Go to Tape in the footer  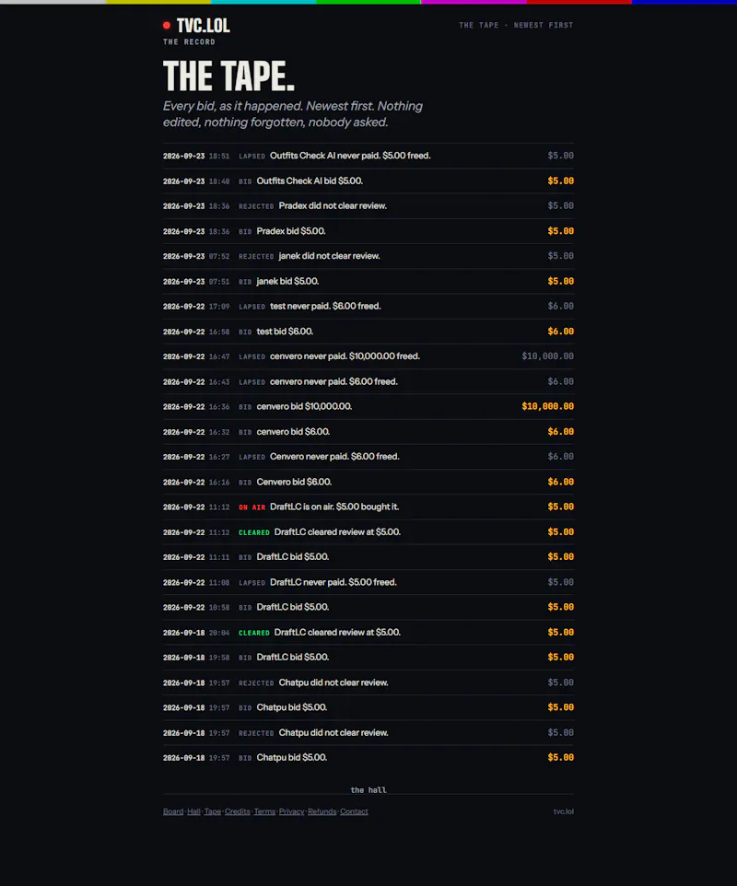213,811
